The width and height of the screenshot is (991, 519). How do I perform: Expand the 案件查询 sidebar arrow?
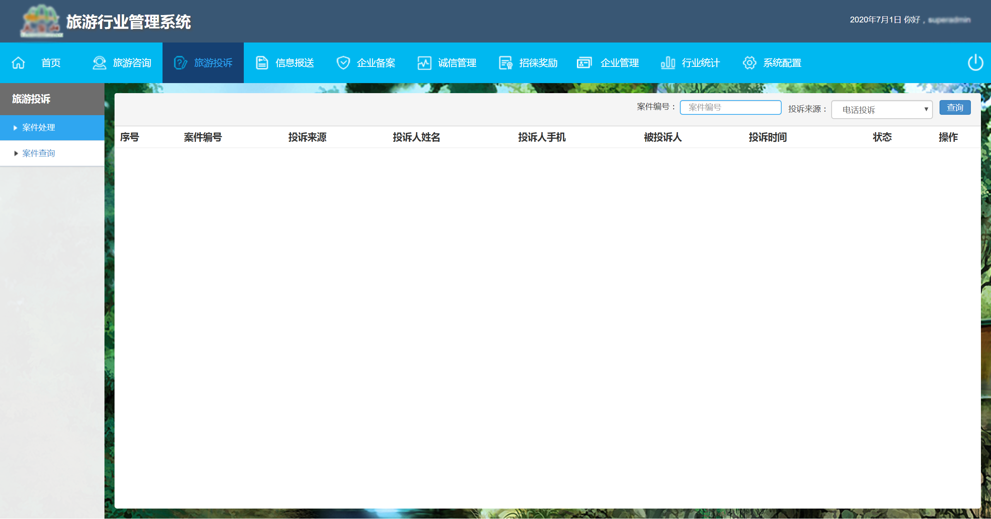point(16,153)
